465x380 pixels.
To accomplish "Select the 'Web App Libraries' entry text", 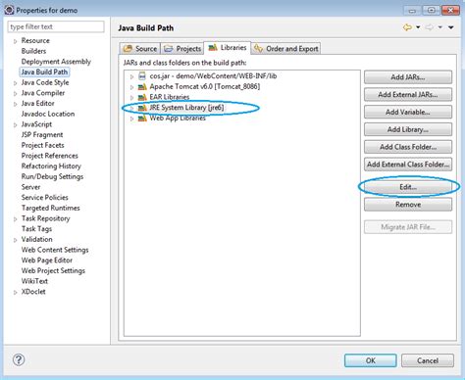I will (178, 119).
